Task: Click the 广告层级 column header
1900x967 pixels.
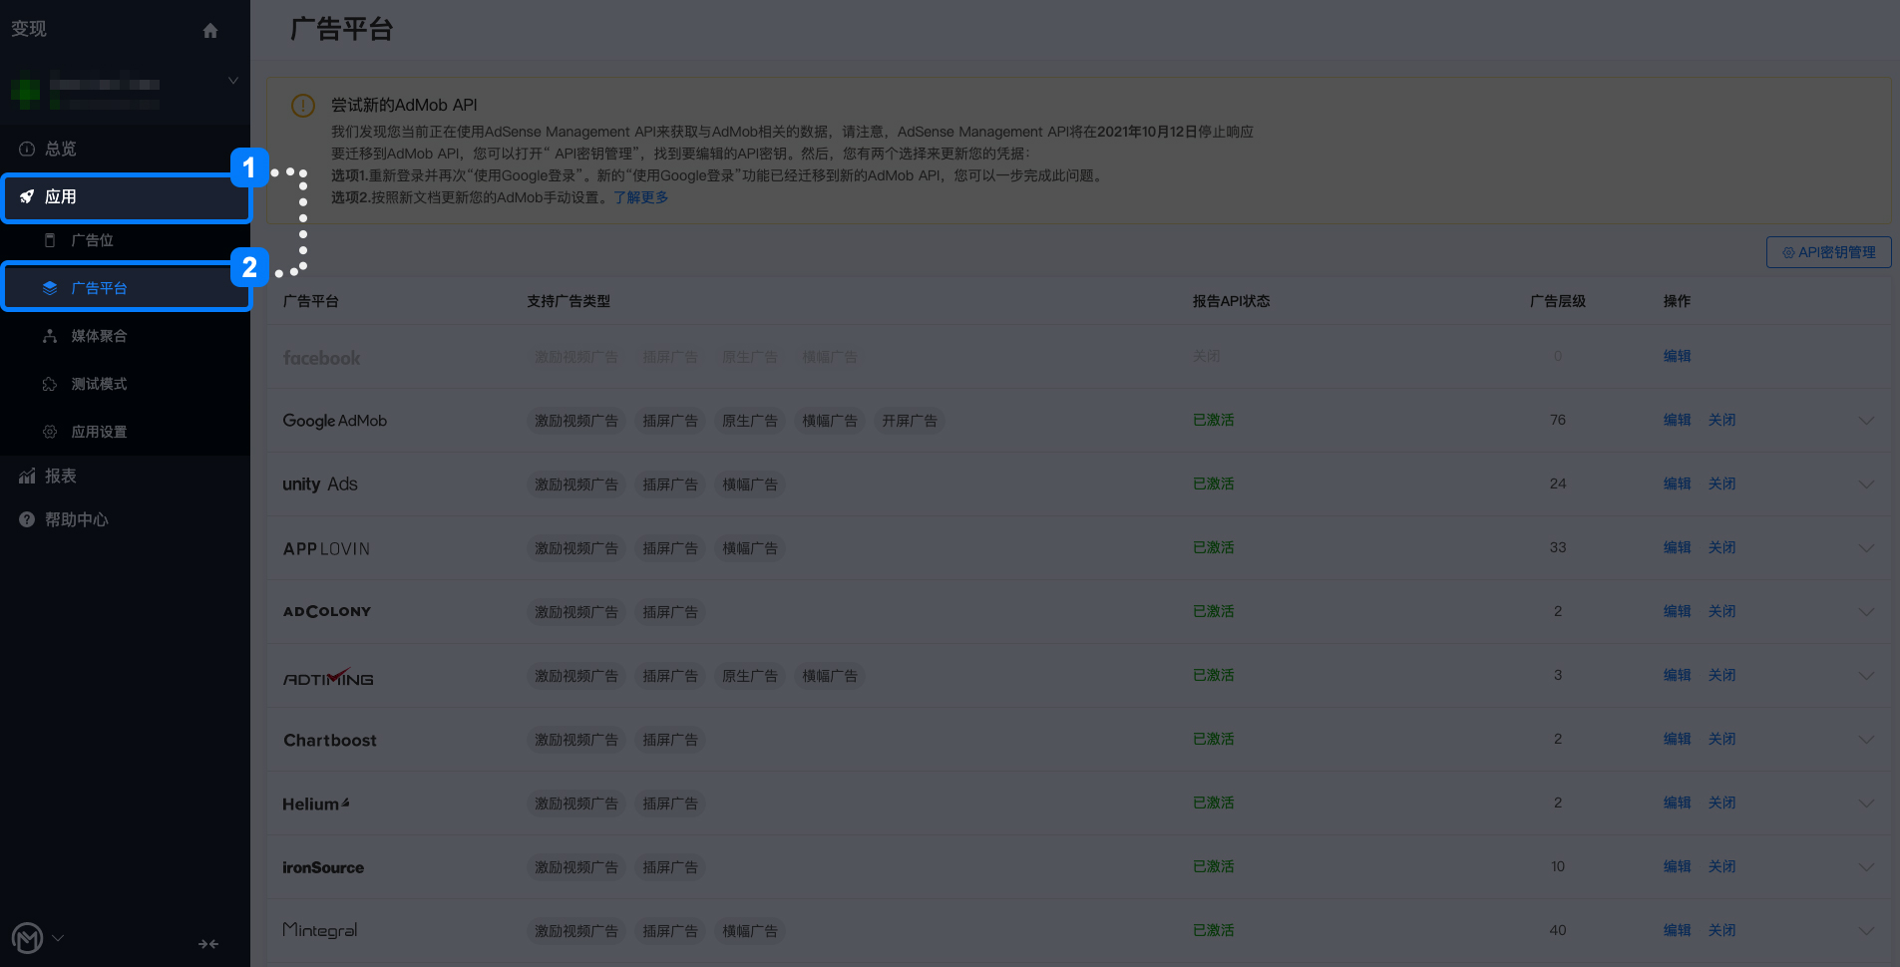Action: [x=1558, y=301]
